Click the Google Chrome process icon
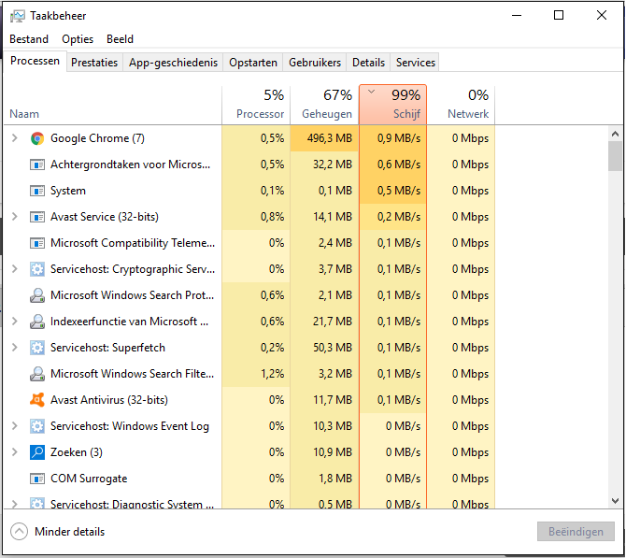Screen dimensions: 626x558 (x=37, y=138)
